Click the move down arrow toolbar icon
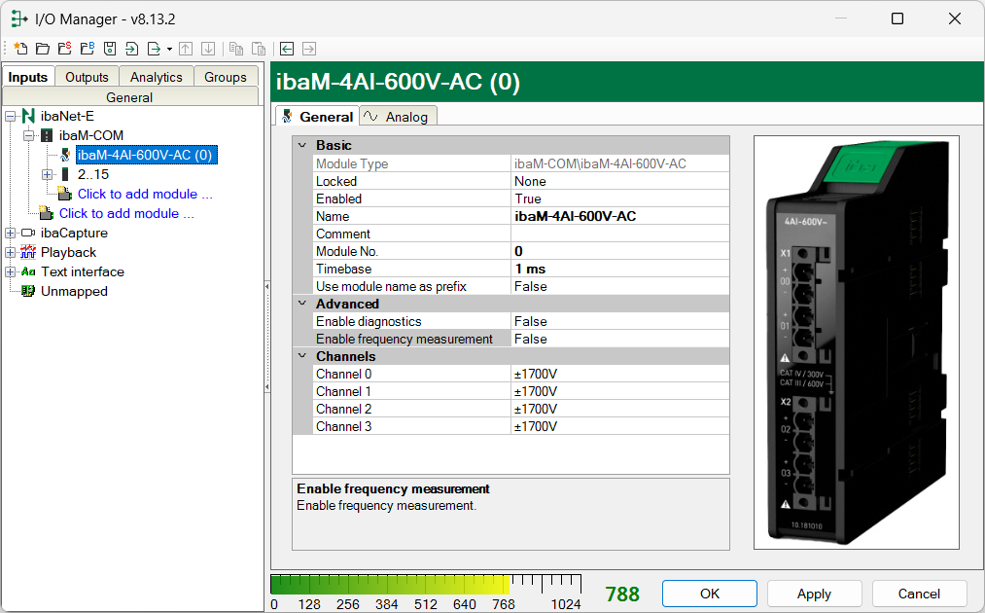The image size is (985, 613). (x=208, y=49)
